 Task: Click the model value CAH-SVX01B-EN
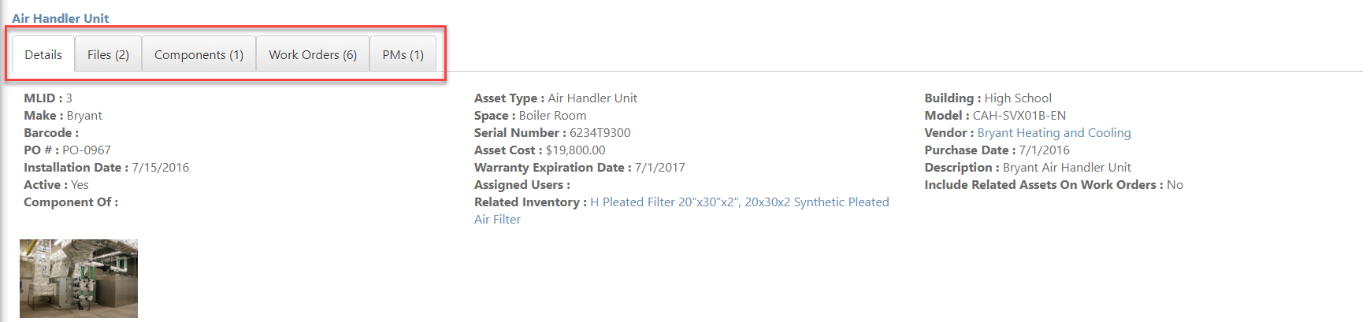[1019, 116]
